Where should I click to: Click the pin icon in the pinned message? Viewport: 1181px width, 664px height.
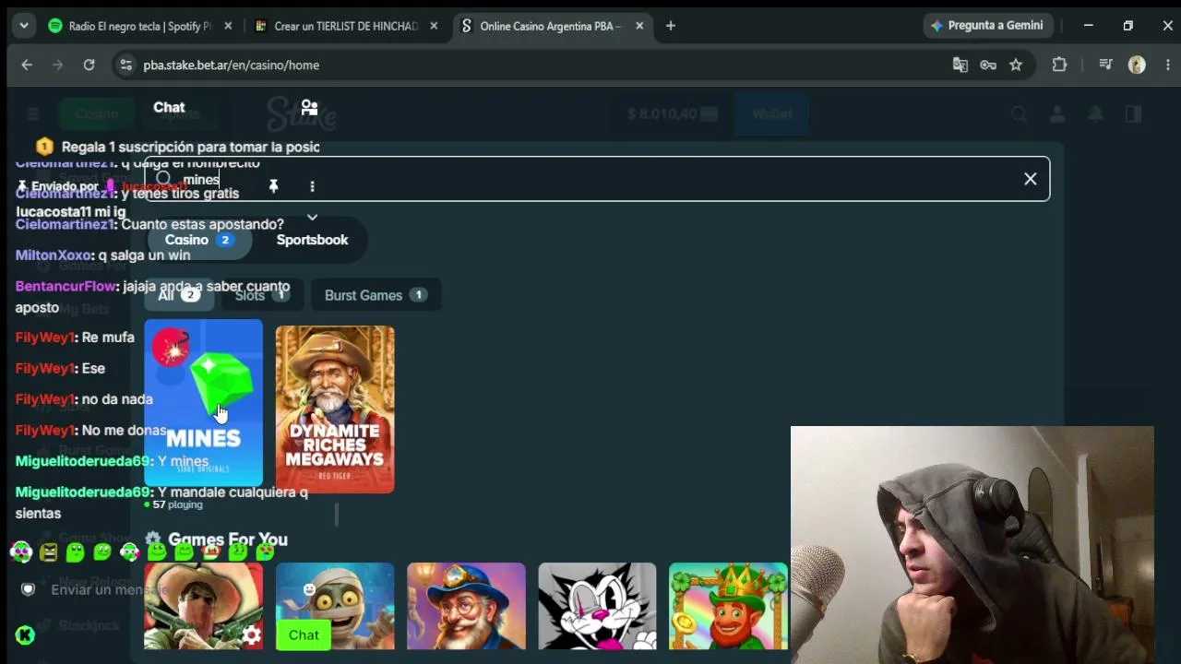click(273, 186)
